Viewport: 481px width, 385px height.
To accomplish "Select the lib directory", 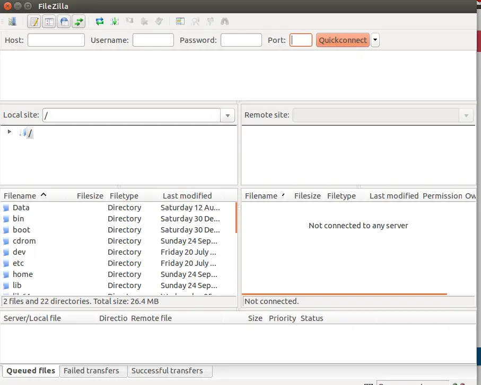I will 118,285.
